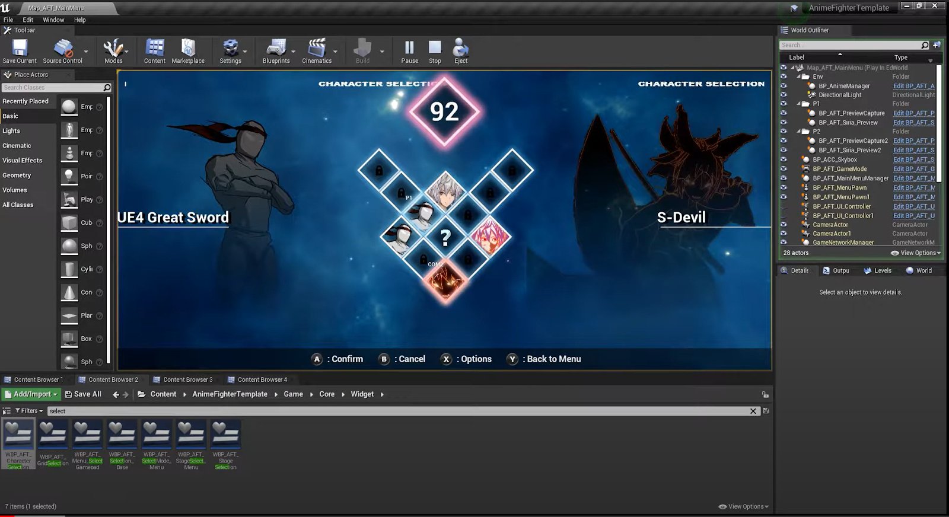Hide the BP_ACC_Skybox actor using its eye icon
Image resolution: width=949 pixels, height=517 pixels.
pos(784,159)
